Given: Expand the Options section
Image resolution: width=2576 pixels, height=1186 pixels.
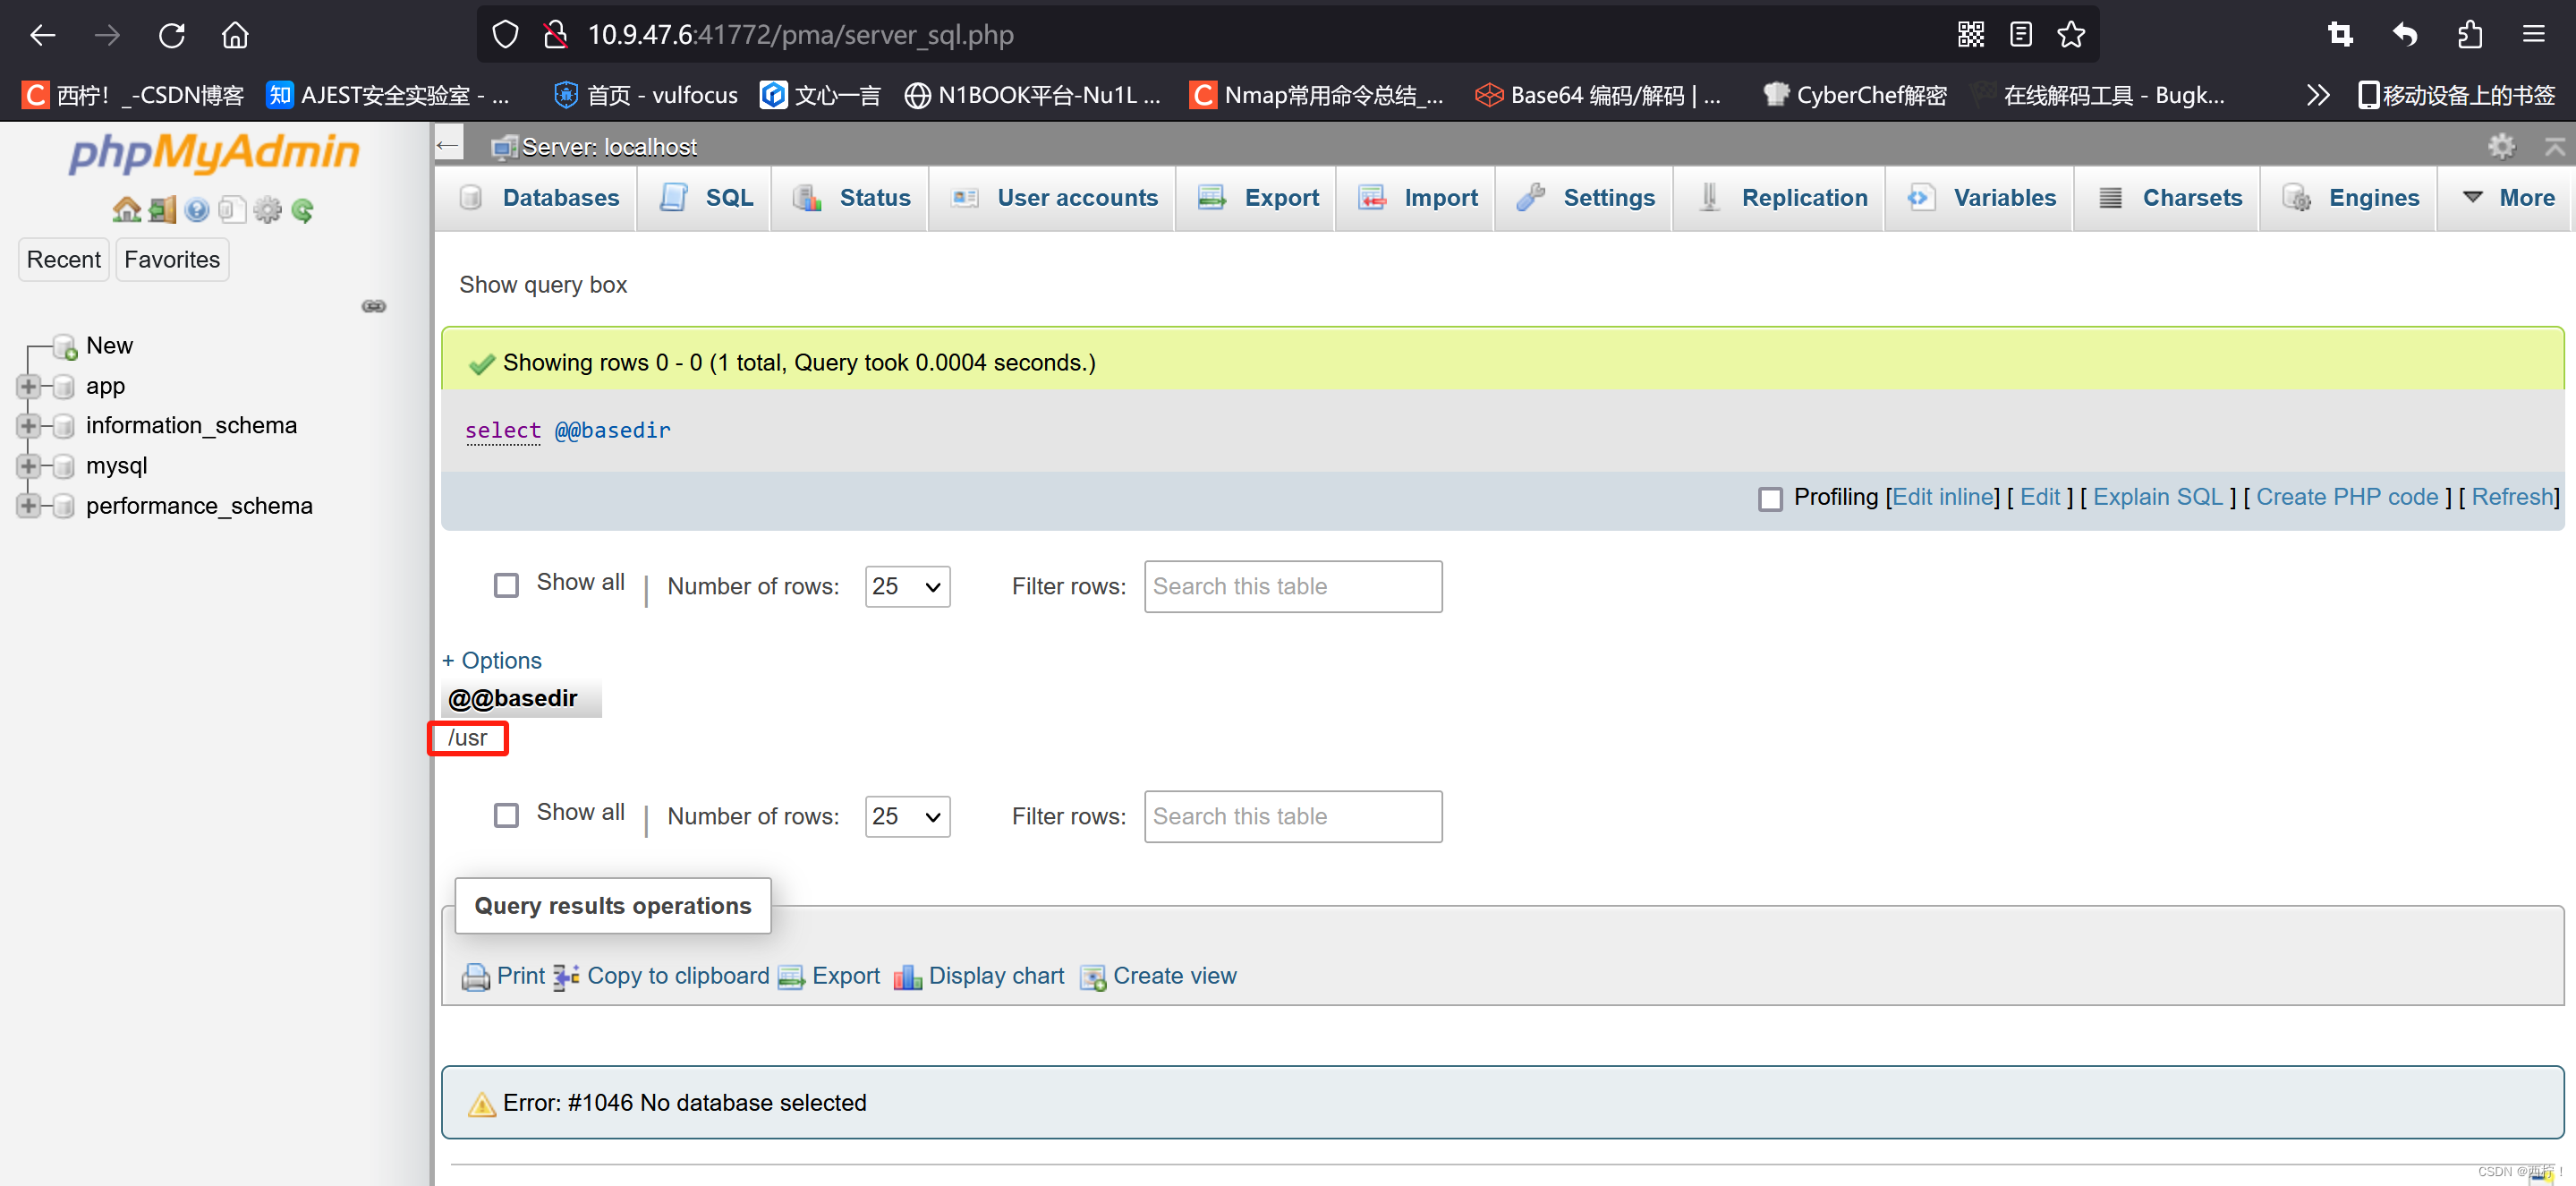Looking at the screenshot, I should 491,660.
